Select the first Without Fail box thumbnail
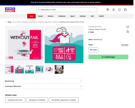This screenshot has height=108, width=135. (10, 69)
